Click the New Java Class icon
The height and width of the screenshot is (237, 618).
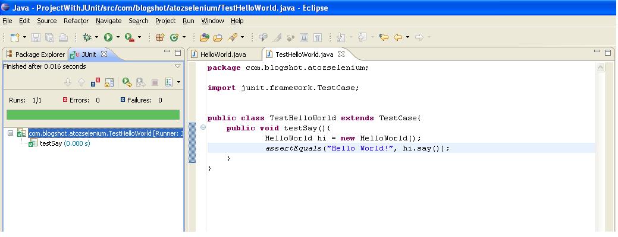174,38
